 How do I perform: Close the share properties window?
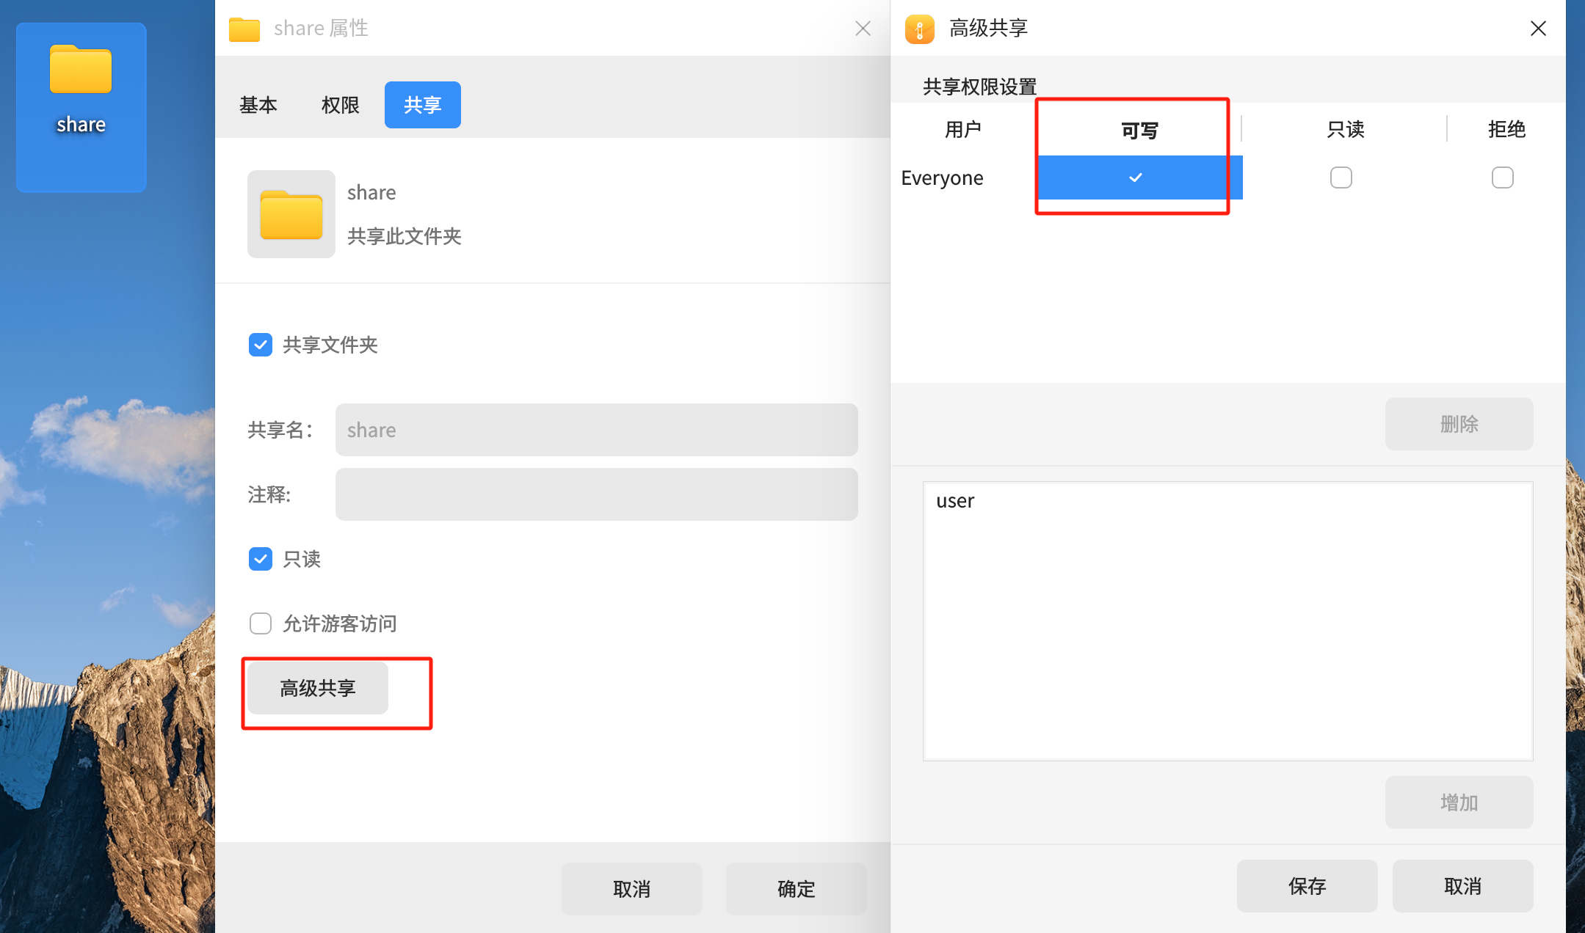863,29
